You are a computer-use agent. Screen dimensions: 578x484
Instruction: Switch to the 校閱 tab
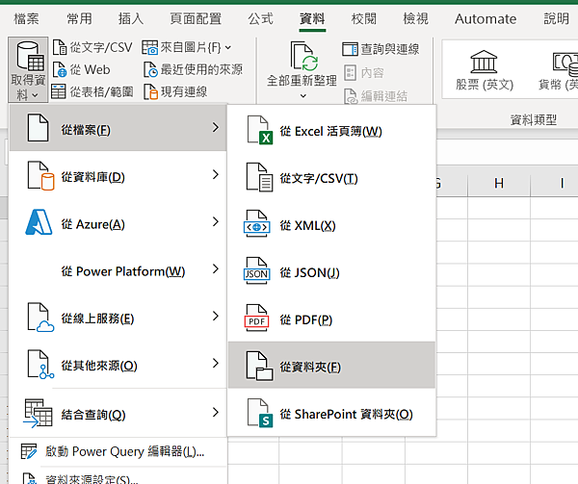click(364, 19)
